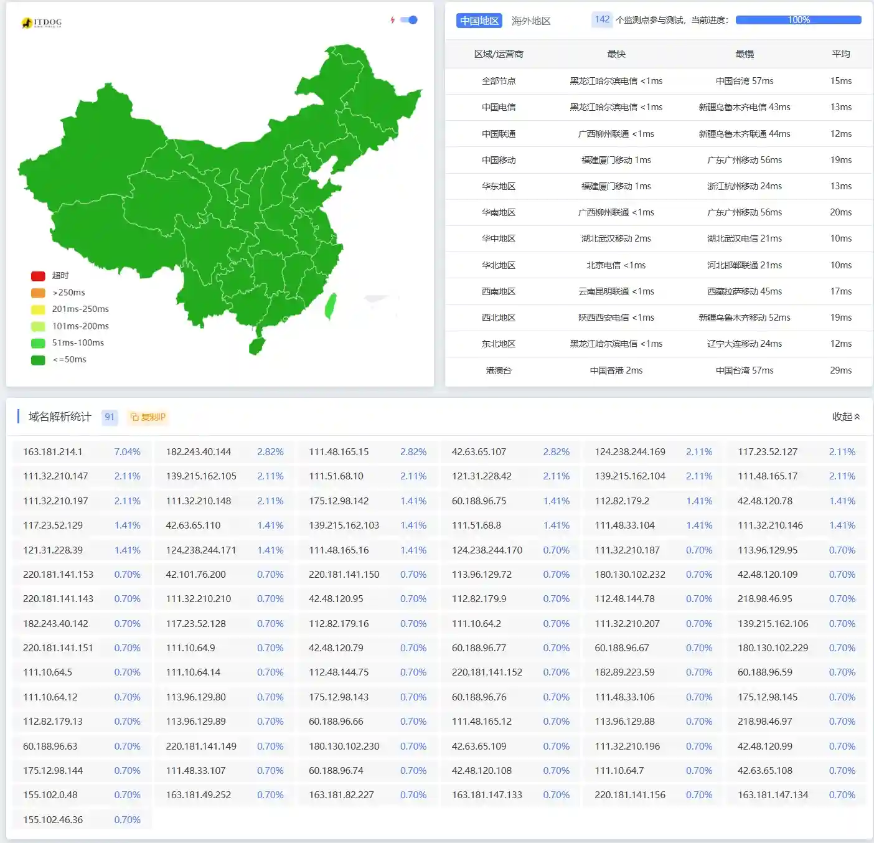Click the dark green <=50ms legend marker
The width and height of the screenshot is (874, 843).
37,359
